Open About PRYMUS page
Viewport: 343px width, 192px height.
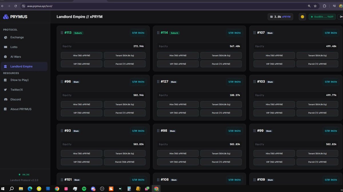24,109
